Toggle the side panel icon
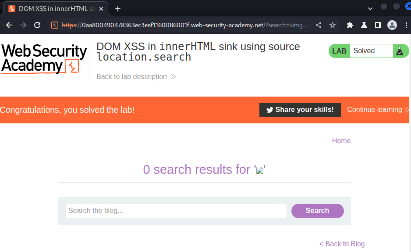Image resolution: width=411 pixels, height=252 pixels. pos(378,25)
